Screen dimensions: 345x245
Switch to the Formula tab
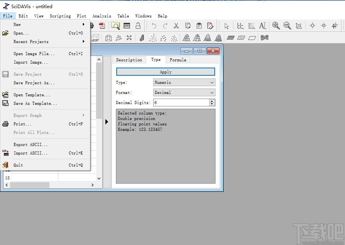pyautogui.click(x=178, y=60)
